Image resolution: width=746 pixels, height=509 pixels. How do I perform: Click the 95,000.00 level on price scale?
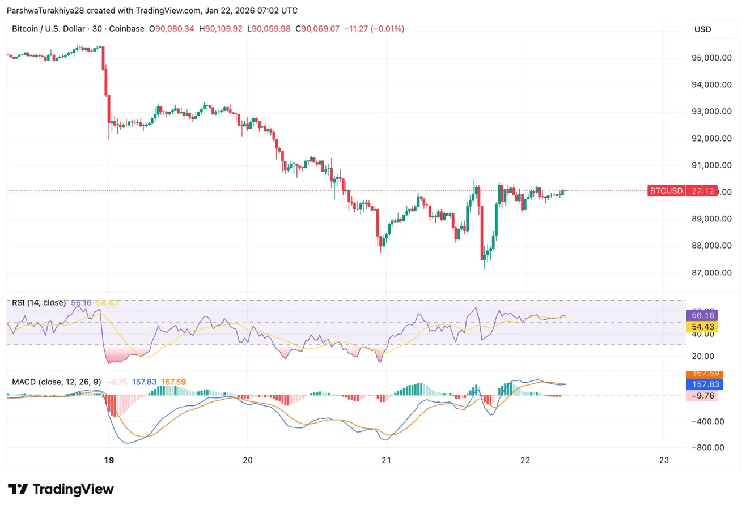(711, 57)
